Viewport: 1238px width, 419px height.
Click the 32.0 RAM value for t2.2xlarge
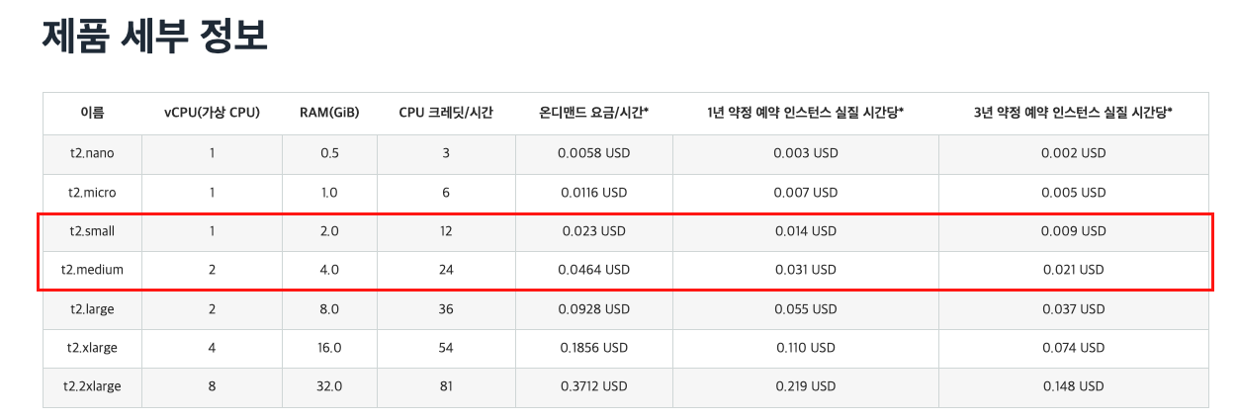(x=329, y=387)
